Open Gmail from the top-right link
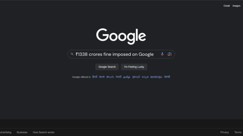This screenshot has width=243, height=136. click(x=227, y=6)
